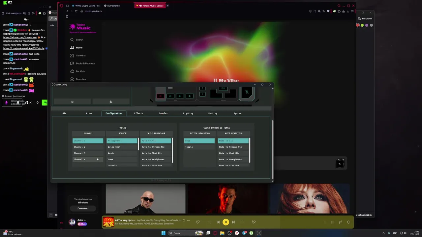The width and height of the screenshot is (422, 237).
Task: Click the copy profile icon button in GoXLR
Action: (111, 102)
